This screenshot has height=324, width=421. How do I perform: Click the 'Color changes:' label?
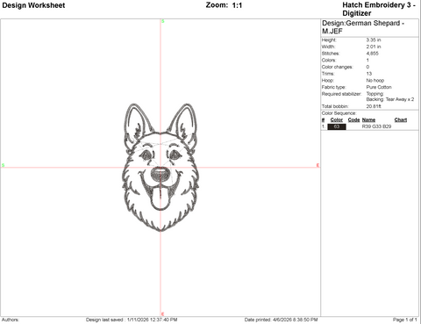click(x=337, y=67)
